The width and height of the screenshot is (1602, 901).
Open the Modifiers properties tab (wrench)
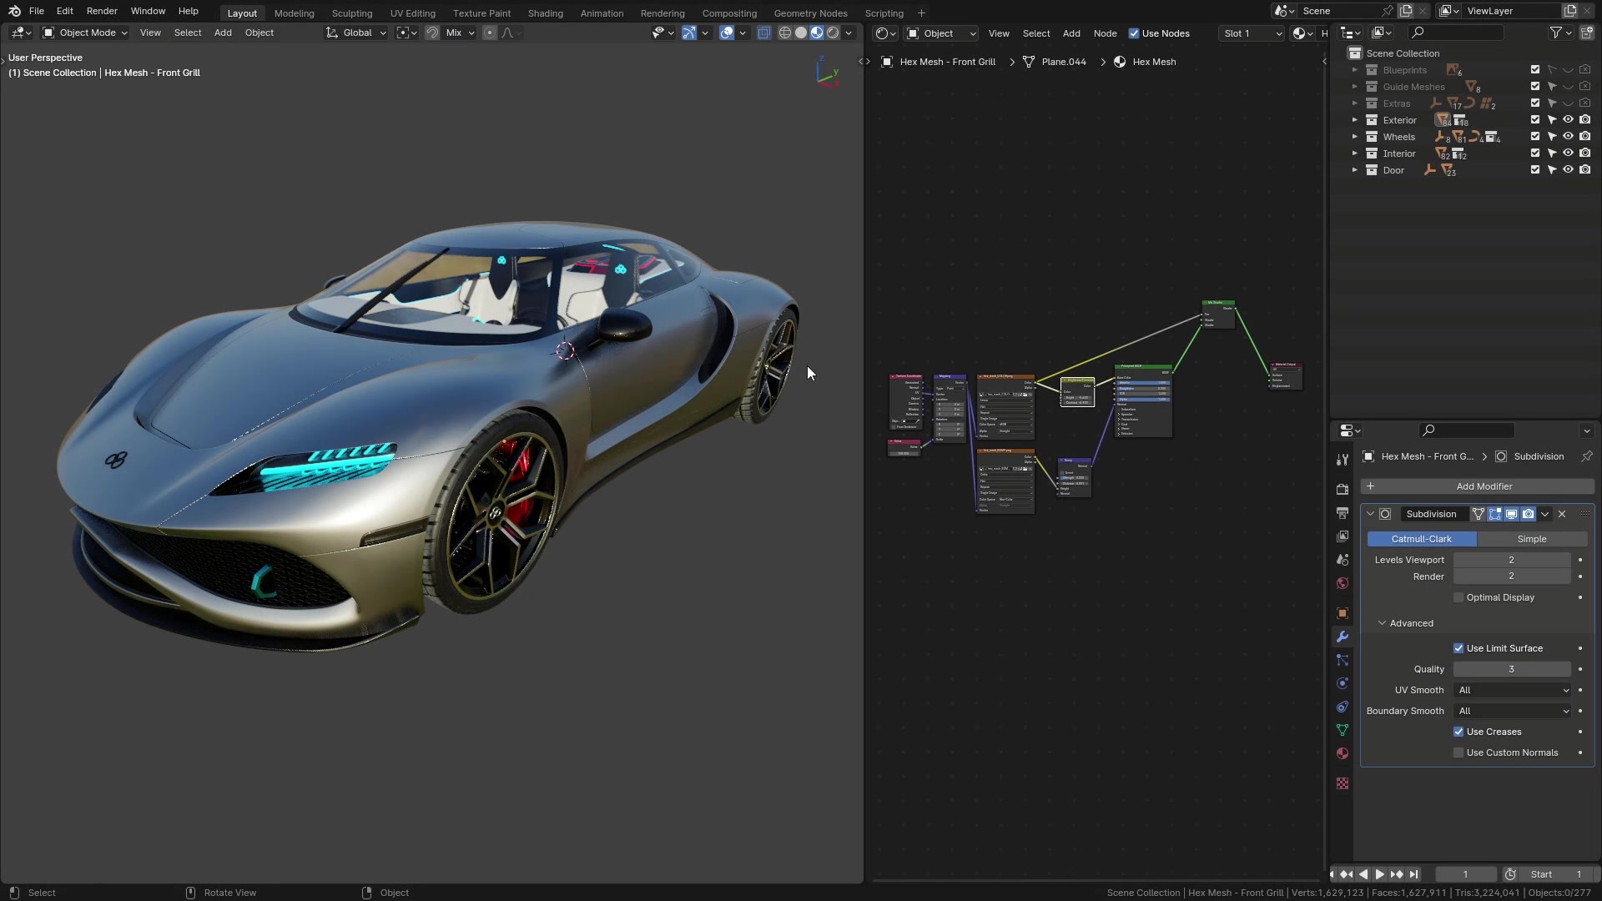coord(1343,637)
